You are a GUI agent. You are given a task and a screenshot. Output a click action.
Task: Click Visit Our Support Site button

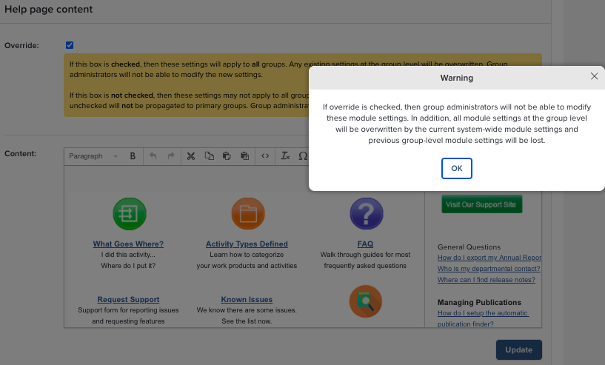[x=481, y=204]
